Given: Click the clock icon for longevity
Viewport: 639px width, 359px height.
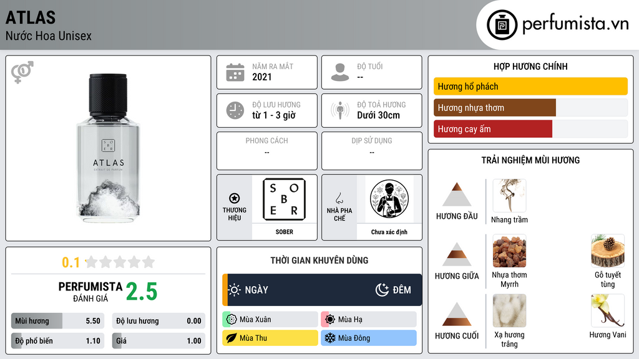Looking at the screenshot, I should 235,110.
